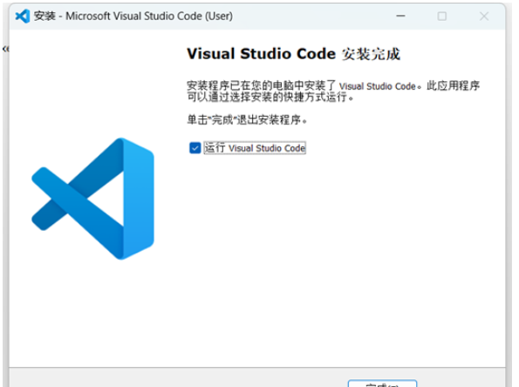
Task: Close the installer window with X
Action: coord(484,16)
